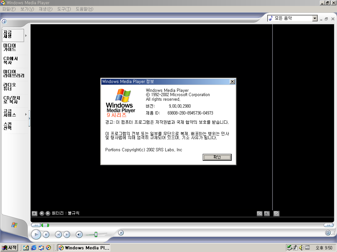
Task: Click the 확인 button in the dialog
Action: coord(217,157)
